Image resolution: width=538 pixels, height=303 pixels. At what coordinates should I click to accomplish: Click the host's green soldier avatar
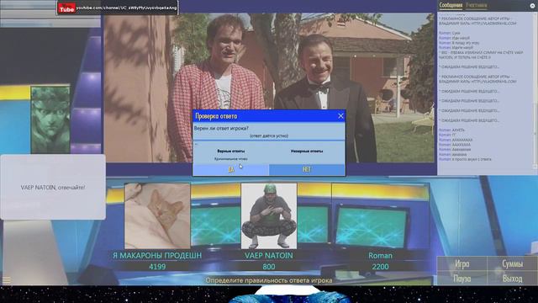[50, 120]
